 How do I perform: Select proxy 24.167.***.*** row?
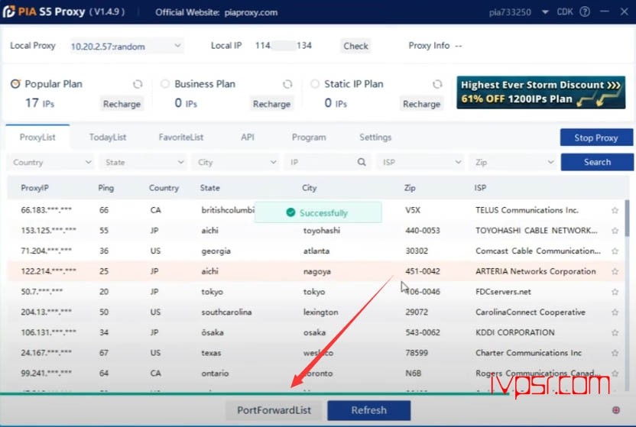[316, 353]
